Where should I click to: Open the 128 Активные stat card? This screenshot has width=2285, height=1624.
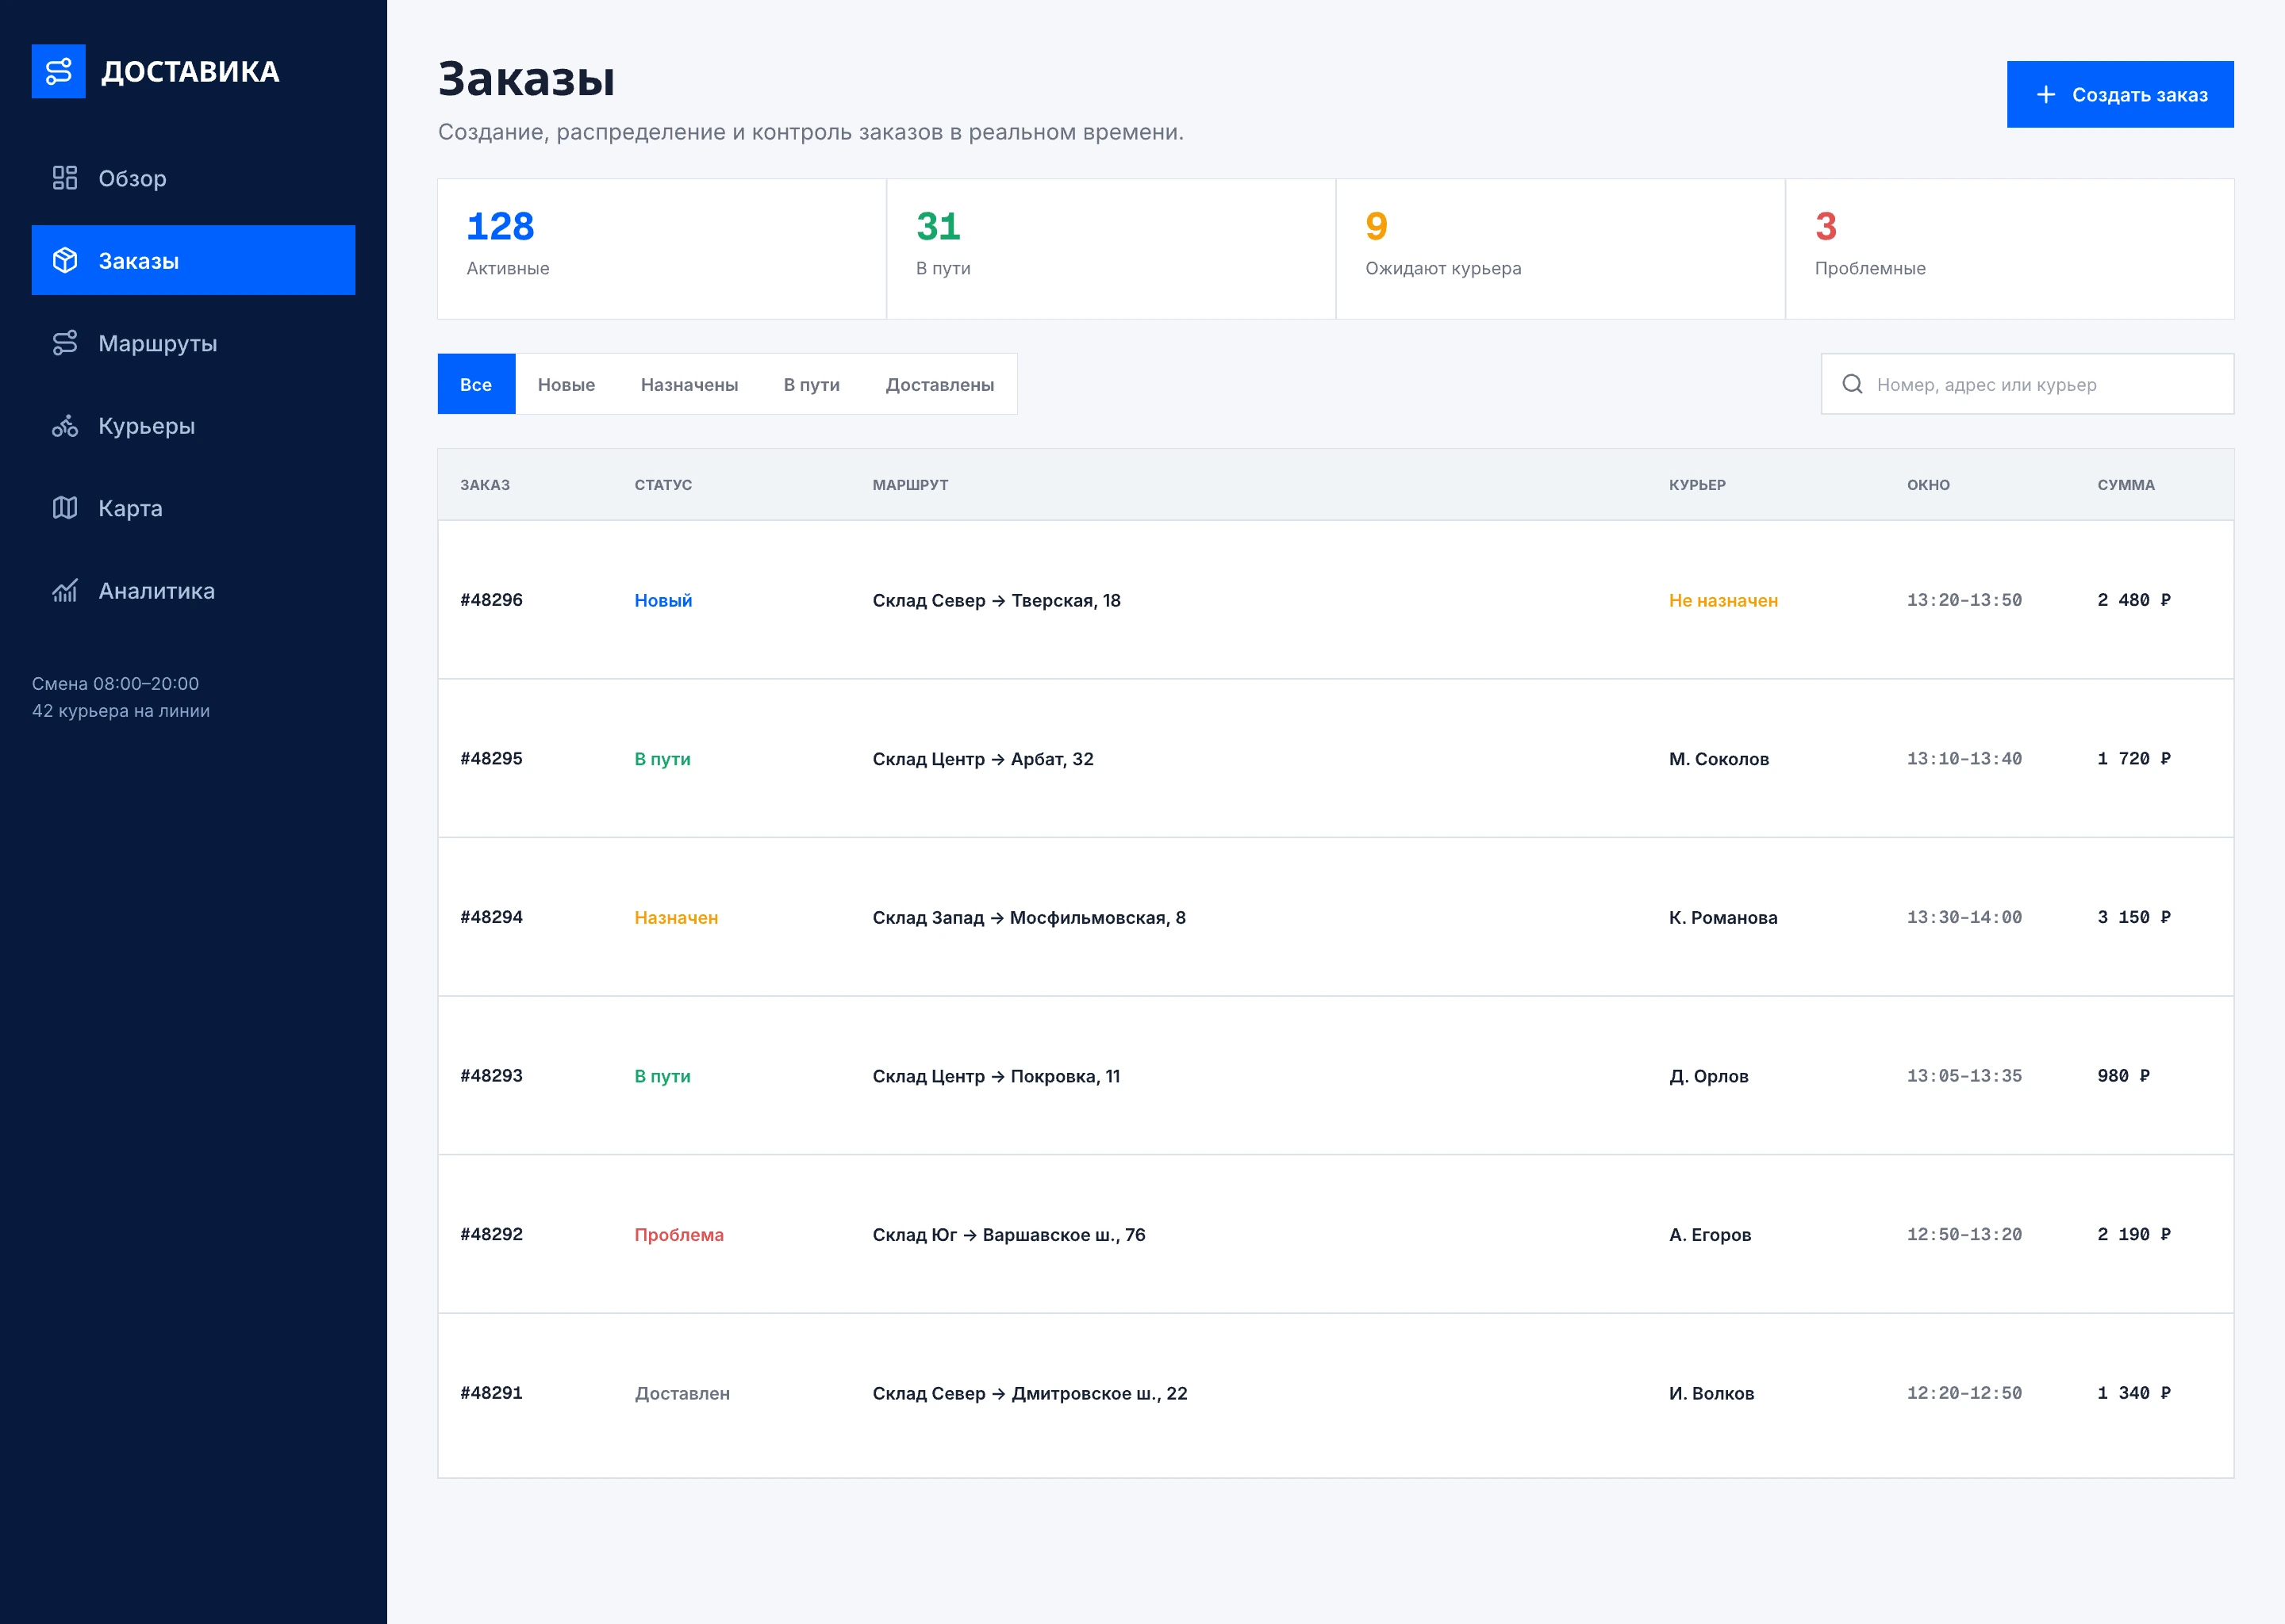[661, 249]
